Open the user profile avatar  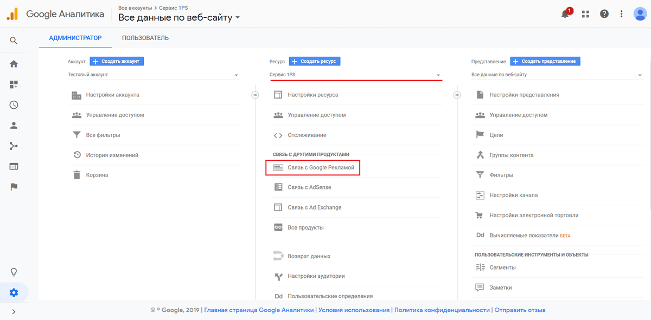(640, 14)
